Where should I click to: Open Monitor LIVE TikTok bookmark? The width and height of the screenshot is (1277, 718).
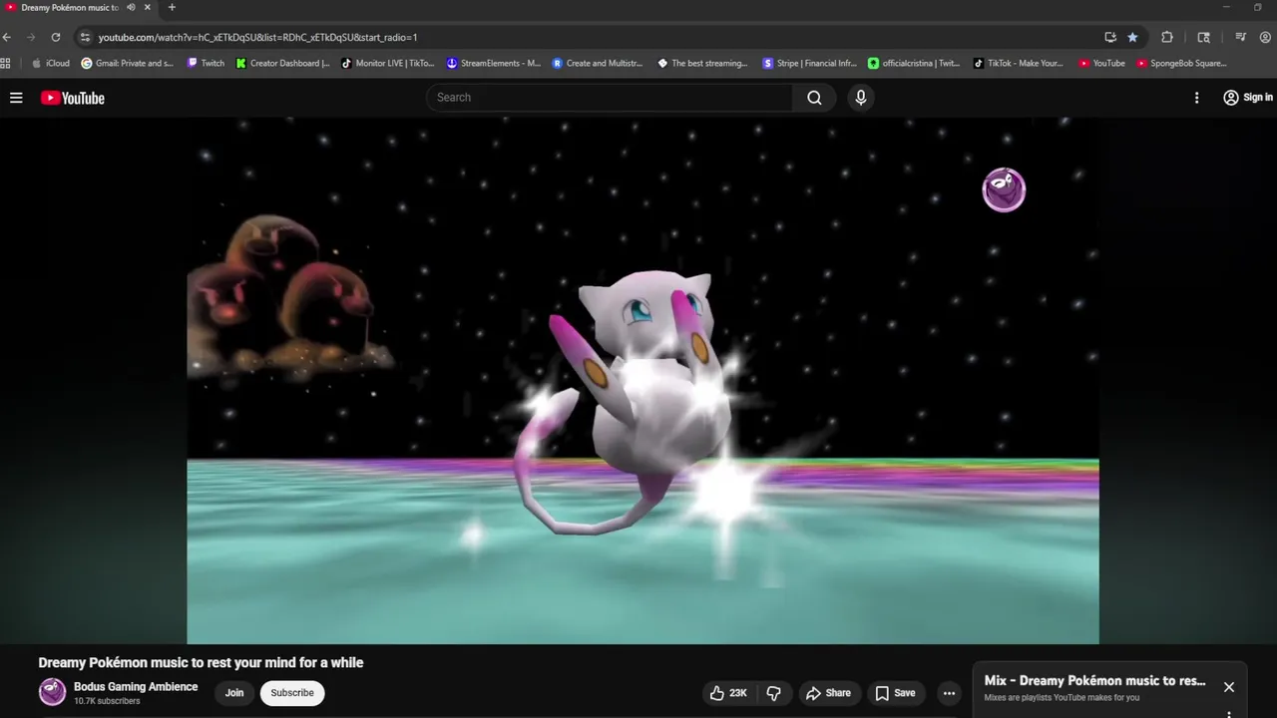(x=388, y=63)
